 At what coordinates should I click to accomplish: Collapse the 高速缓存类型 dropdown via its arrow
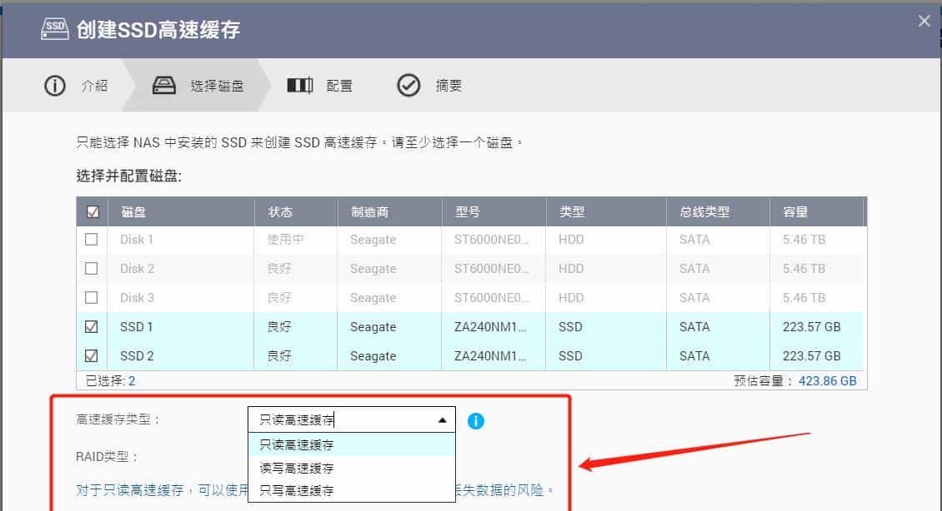[442, 419]
